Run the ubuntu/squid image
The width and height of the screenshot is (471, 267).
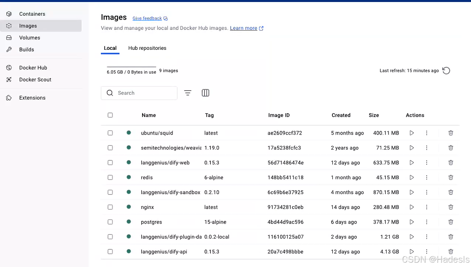click(x=412, y=133)
